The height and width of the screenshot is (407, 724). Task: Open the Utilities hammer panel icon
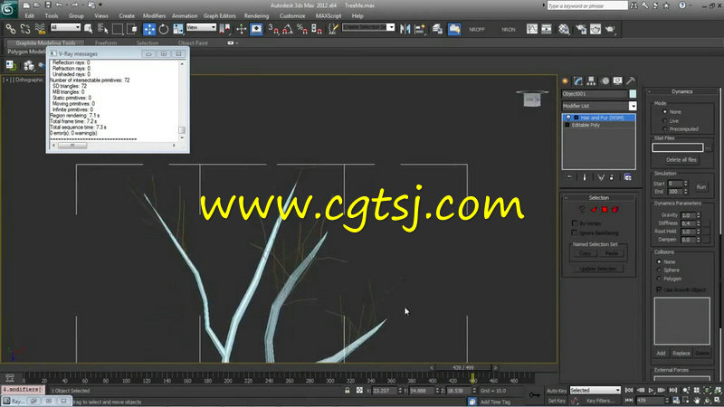pyautogui.click(x=630, y=80)
